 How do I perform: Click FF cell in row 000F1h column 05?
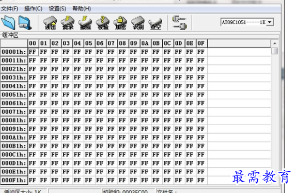coord(89,180)
